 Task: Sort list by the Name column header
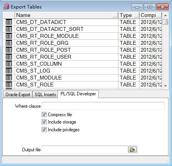pos(67,15)
